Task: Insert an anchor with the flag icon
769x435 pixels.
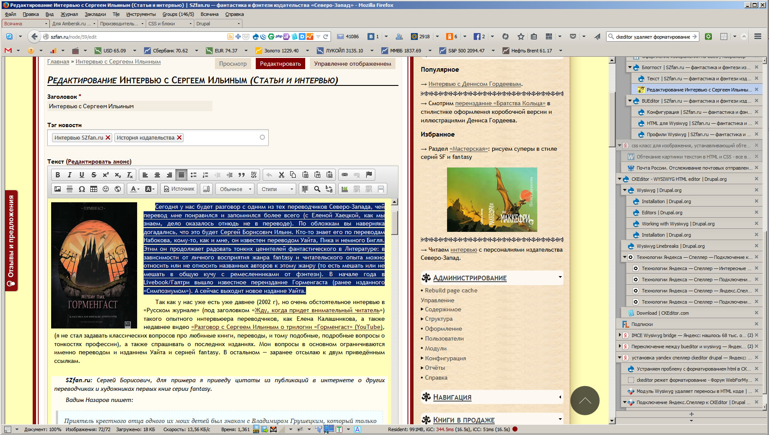Action: (x=369, y=175)
